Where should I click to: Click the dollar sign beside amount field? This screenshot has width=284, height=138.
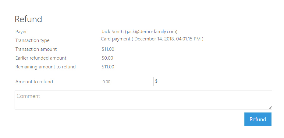click(156, 81)
